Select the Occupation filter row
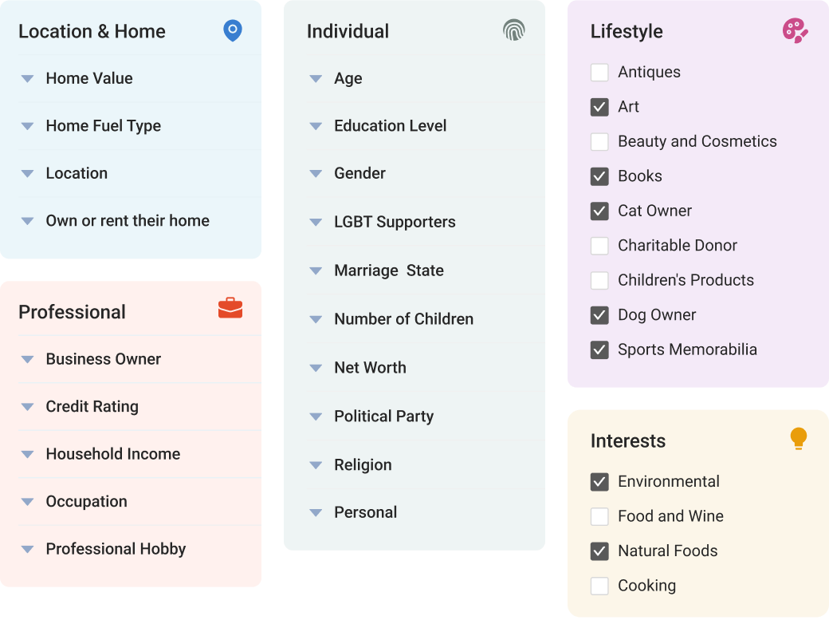Screen dimensions: 829x620 (86, 502)
